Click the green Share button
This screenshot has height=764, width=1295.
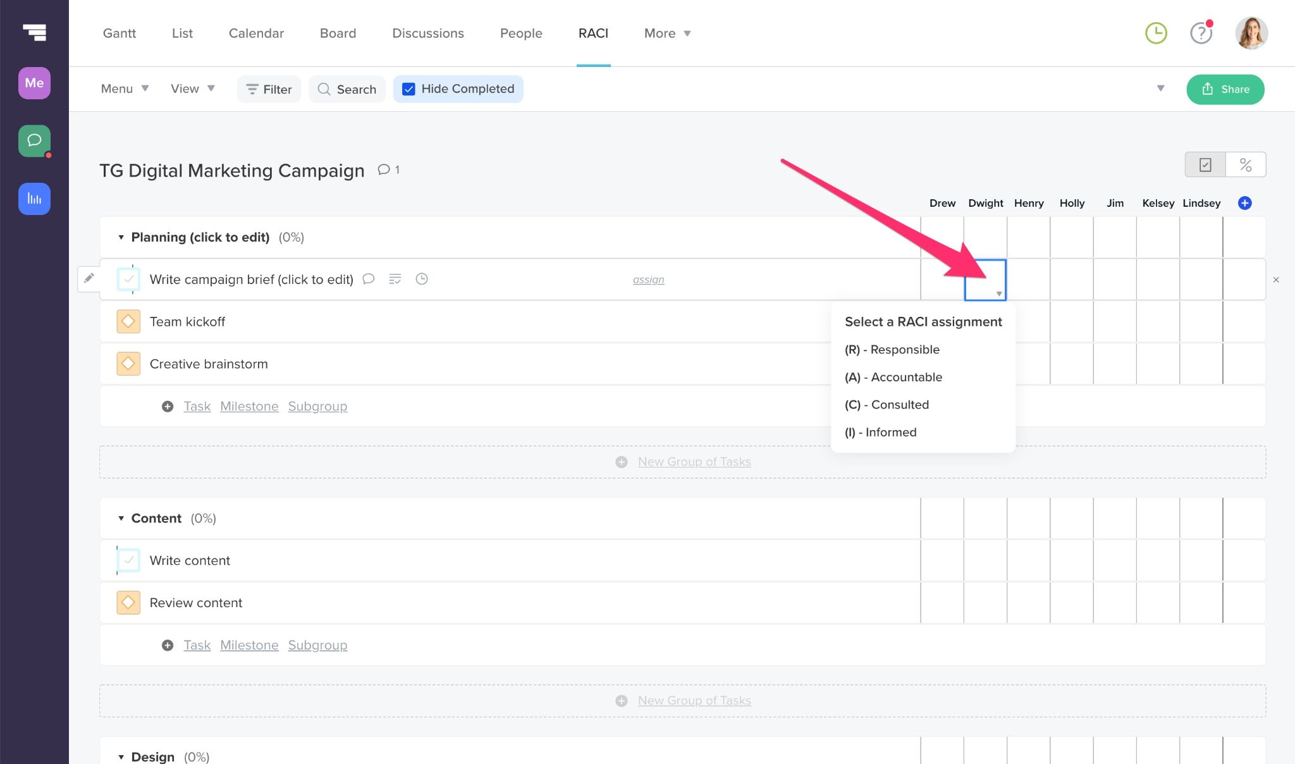pos(1225,89)
